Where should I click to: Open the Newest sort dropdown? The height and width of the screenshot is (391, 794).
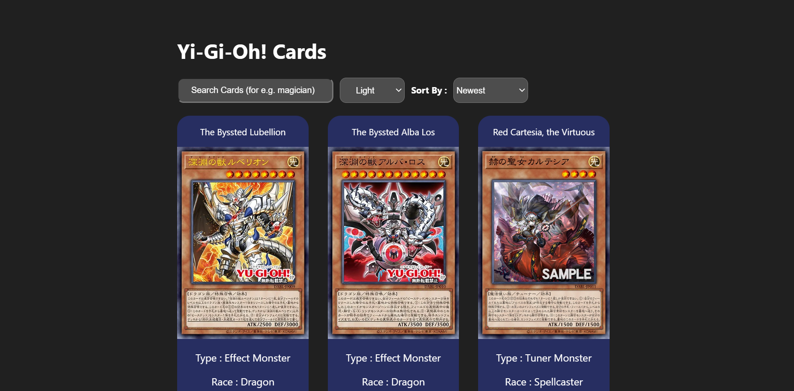coord(490,90)
